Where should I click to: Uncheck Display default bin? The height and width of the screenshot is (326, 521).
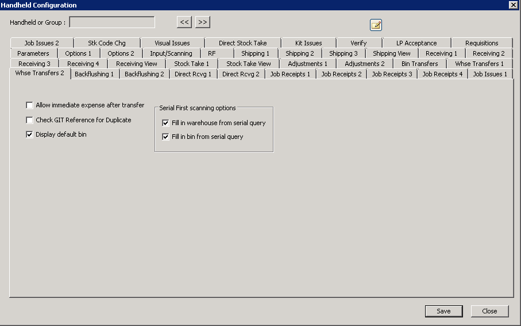coord(29,134)
